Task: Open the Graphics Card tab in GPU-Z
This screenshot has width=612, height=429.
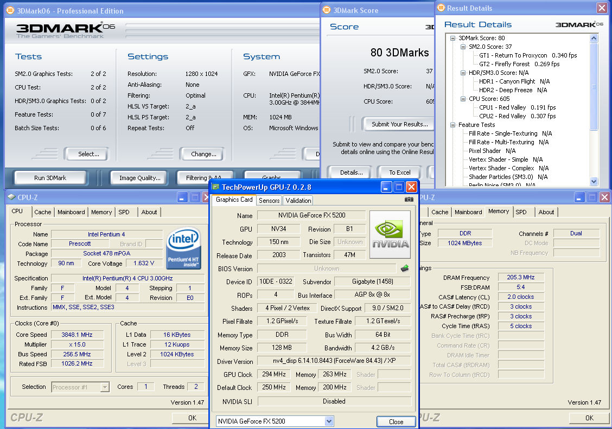Action: coord(234,200)
